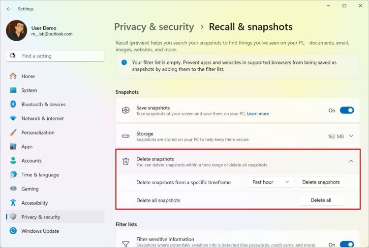This screenshot has width=369, height=248.
Task: Click the Personalization paintbrush icon
Action: (13, 133)
